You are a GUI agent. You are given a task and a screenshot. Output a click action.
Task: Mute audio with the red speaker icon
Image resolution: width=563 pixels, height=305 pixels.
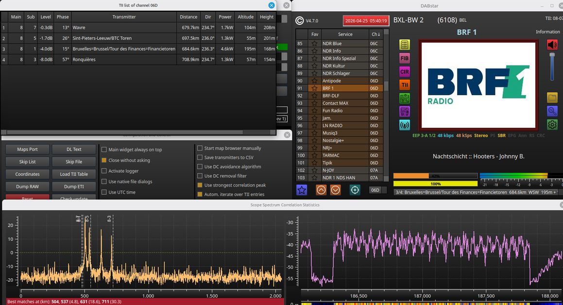[552, 45]
